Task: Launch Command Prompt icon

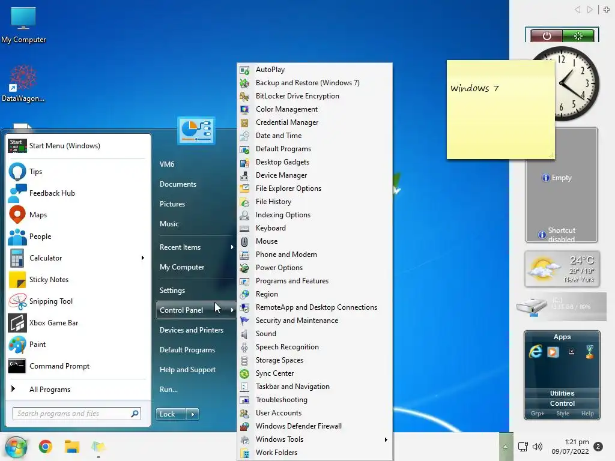Action: (17, 366)
